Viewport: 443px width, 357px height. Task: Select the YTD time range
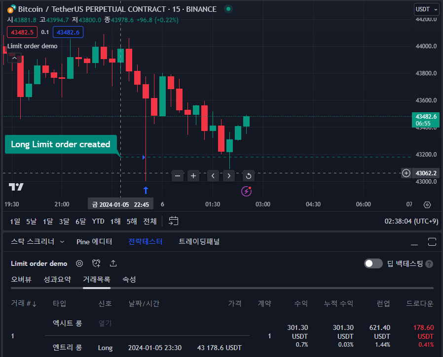pos(98,222)
